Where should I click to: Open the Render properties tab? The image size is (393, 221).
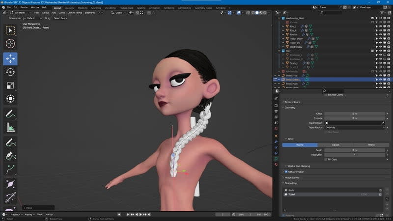click(x=276, y=106)
